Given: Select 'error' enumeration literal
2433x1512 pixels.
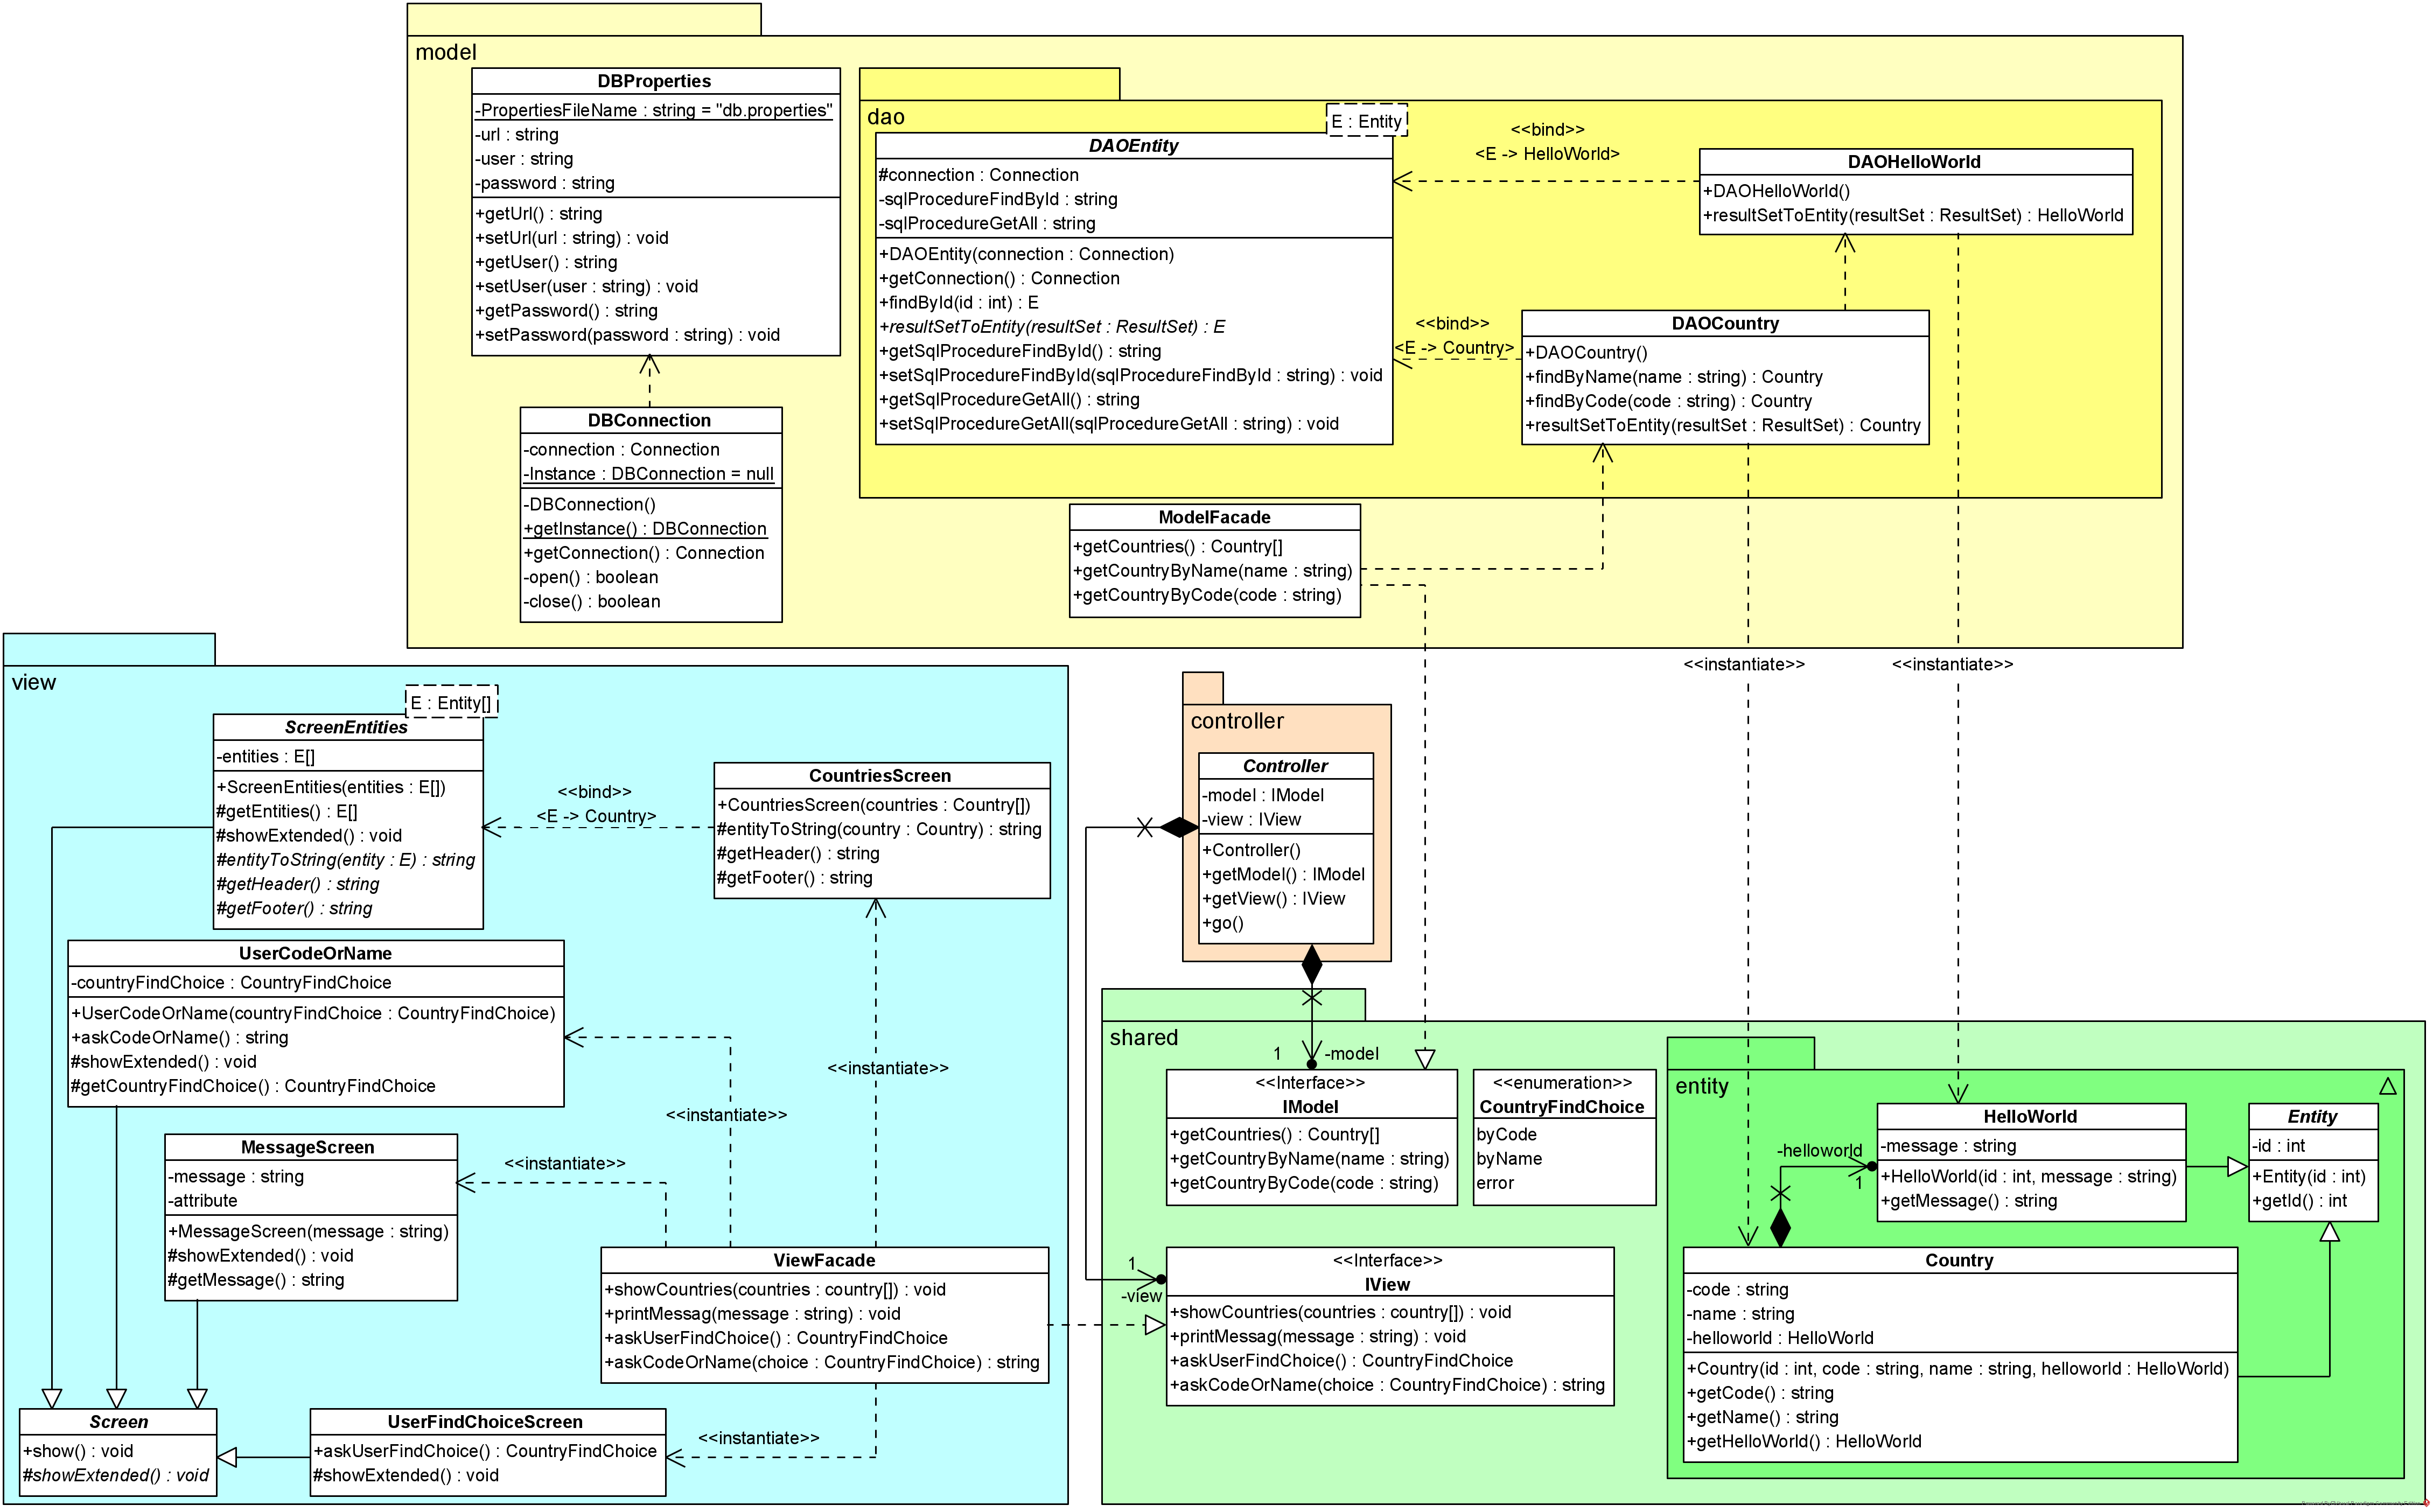Looking at the screenshot, I should [x=1495, y=1183].
